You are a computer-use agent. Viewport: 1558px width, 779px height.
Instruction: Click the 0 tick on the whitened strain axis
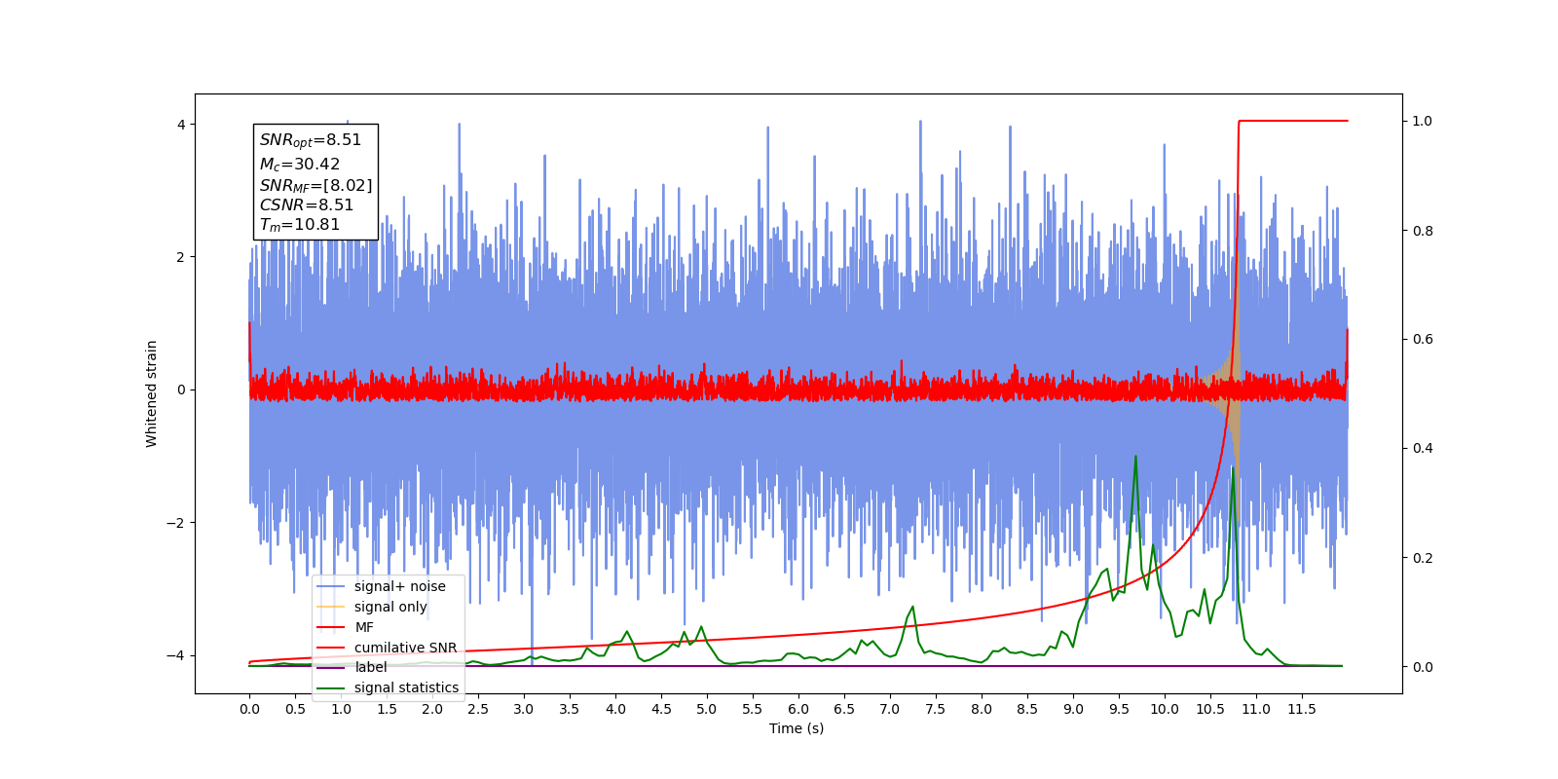pos(181,389)
